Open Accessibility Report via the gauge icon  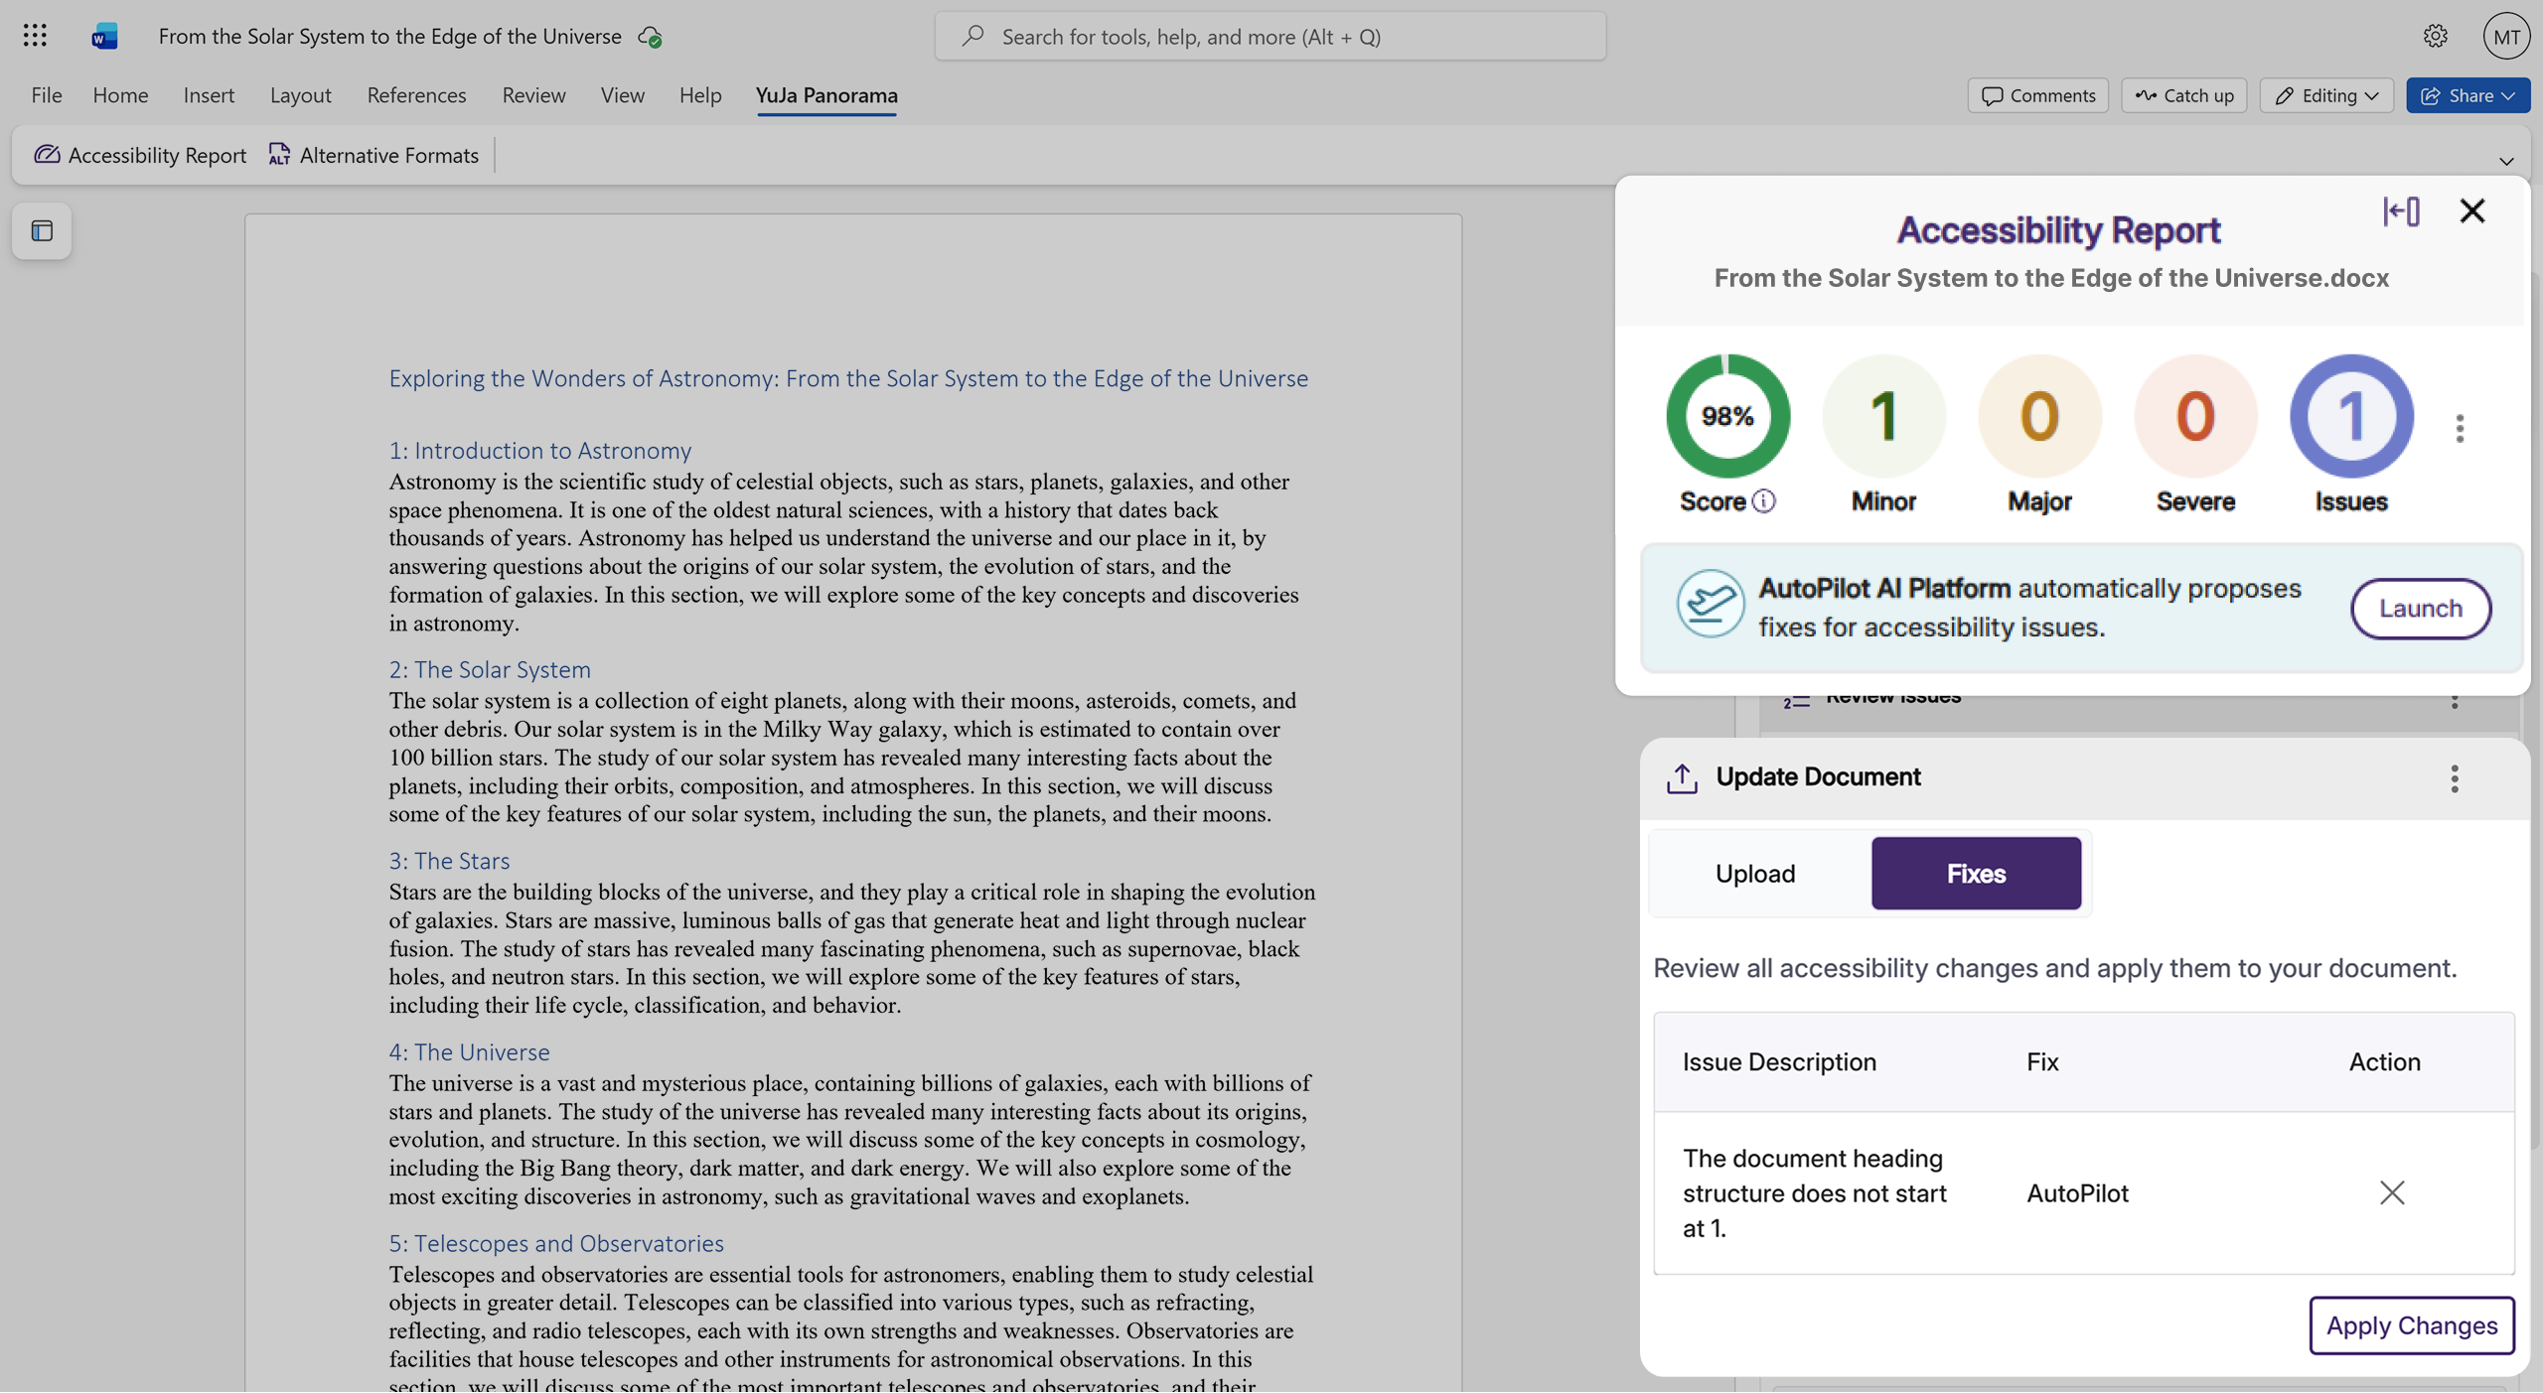tap(47, 155)
